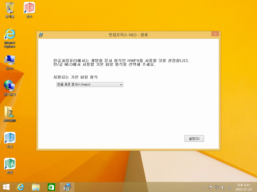Show hidden system tray icons
The image size is (257, 192).
tap(205, 187)
